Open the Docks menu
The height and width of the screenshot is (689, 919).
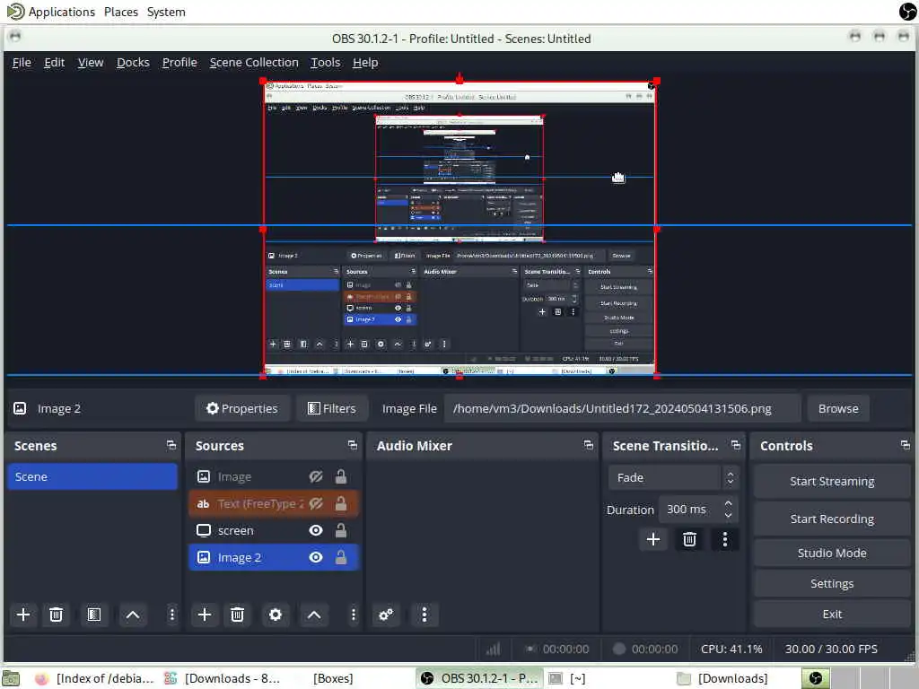(133, 63)
